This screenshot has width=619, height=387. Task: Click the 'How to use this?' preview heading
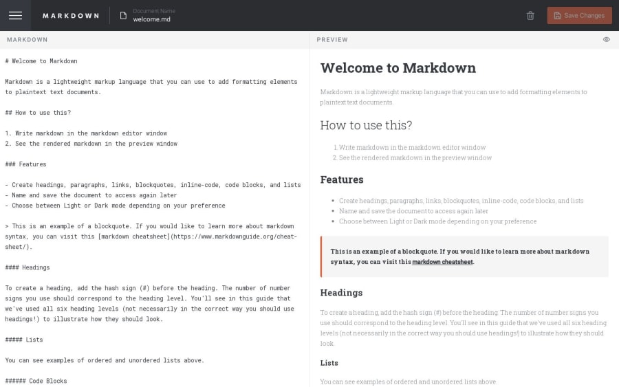click(366, 125)
